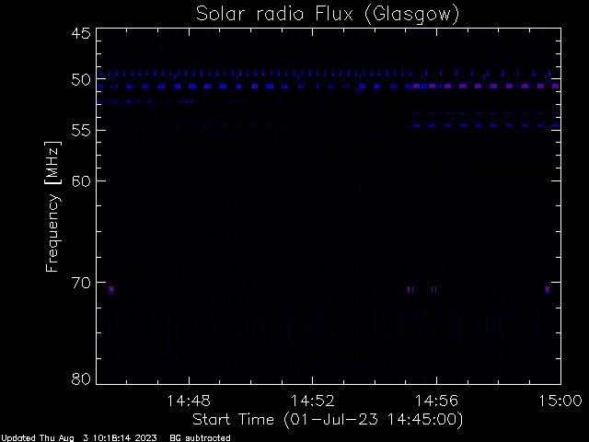Select the 70 MHz frequency axis label
The height and width of the screenshot is (442, 589).
click(x=81, y=283)
